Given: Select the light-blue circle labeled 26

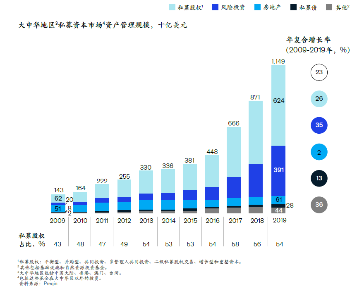Looking at the screenshot, I should point(319,99).
